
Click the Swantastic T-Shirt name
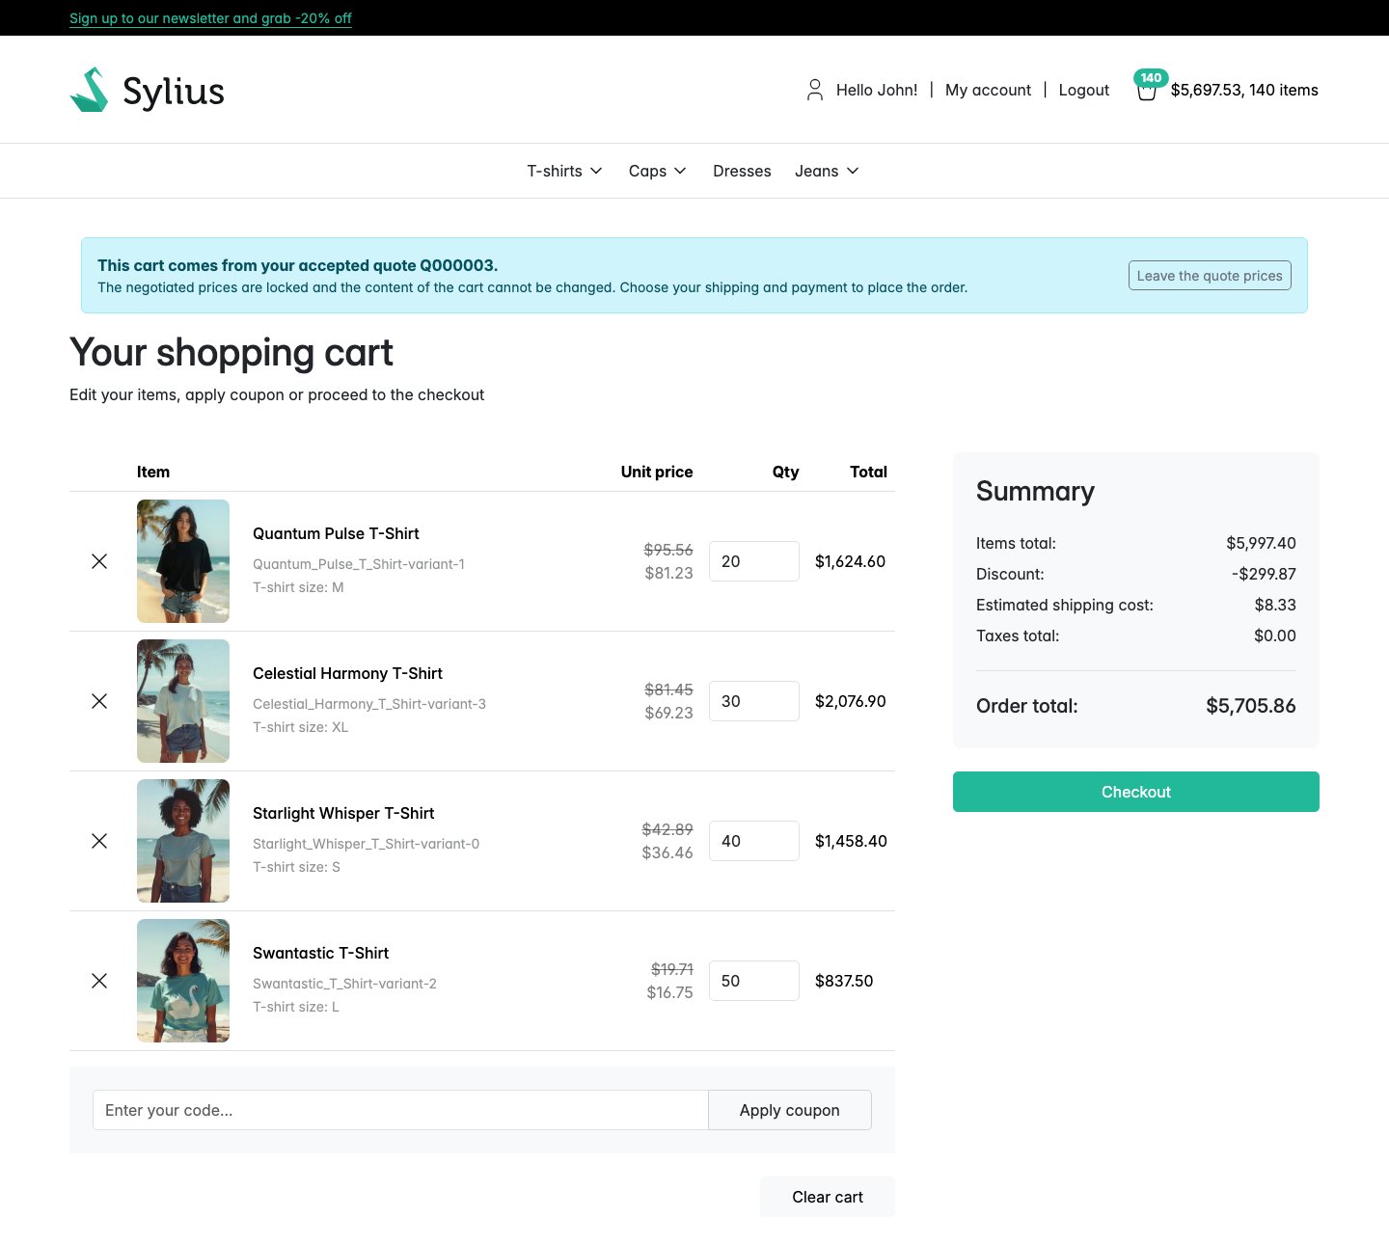point(320,953)
